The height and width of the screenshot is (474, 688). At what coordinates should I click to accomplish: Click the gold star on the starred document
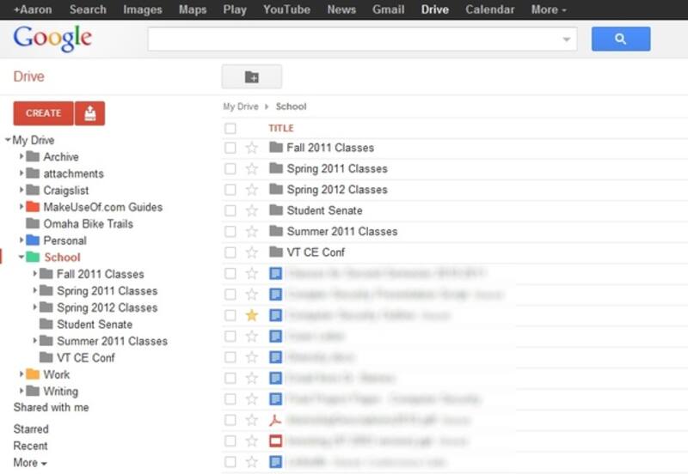(252, 315)
